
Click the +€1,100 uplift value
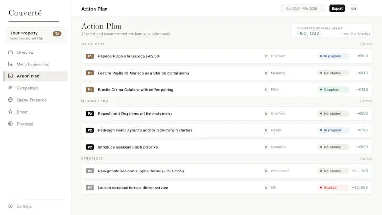360,171
